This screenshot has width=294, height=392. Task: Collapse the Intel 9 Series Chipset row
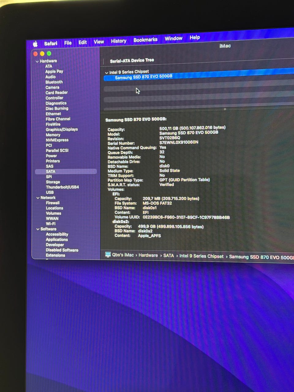(x=107, y=73)
